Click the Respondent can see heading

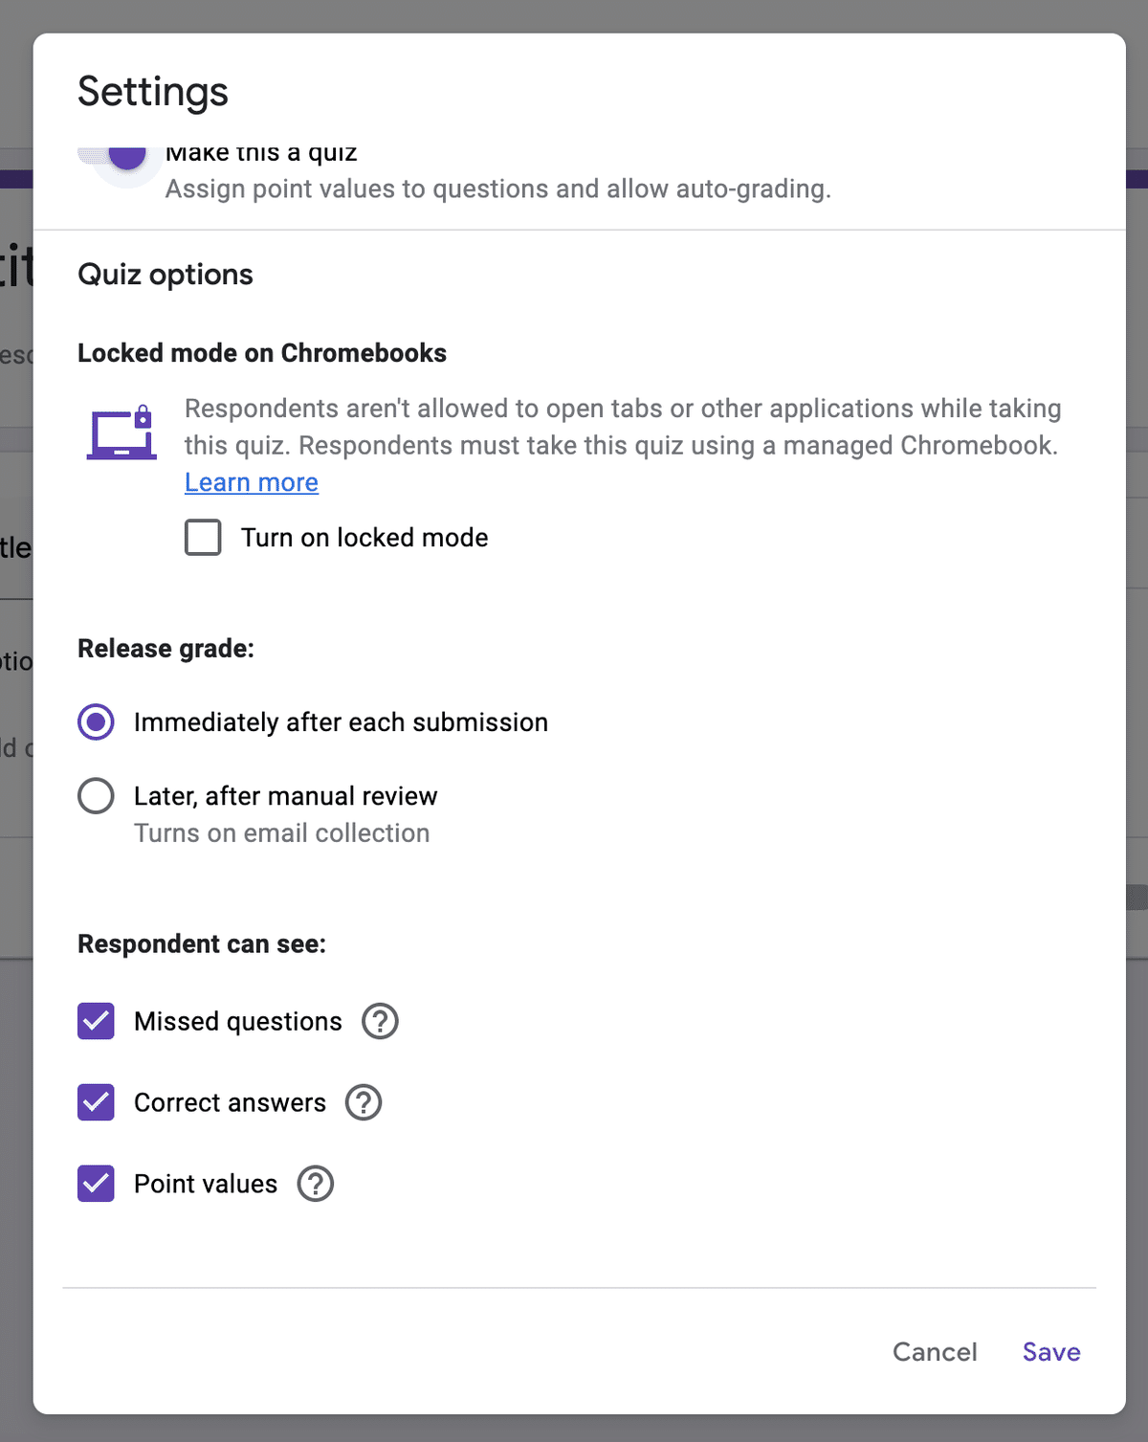click(x=202, y=944)
